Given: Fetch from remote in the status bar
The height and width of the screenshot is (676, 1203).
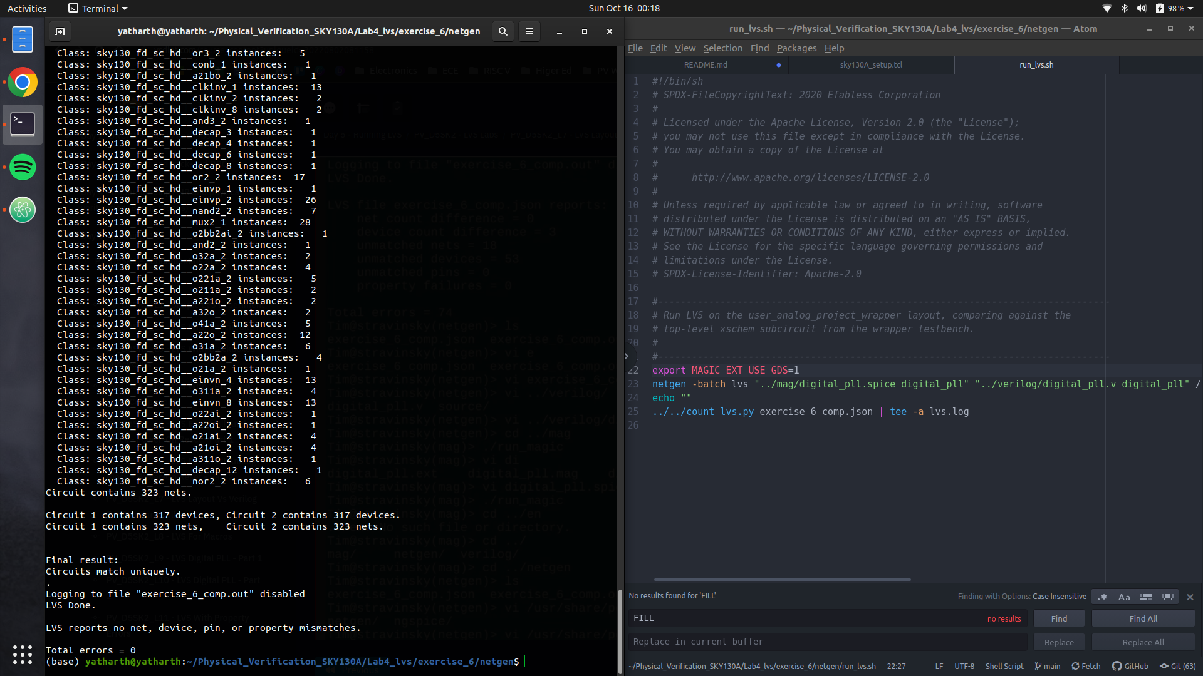Looking at the screenshot, I should pyautogui.click(x=1086, y=666).
